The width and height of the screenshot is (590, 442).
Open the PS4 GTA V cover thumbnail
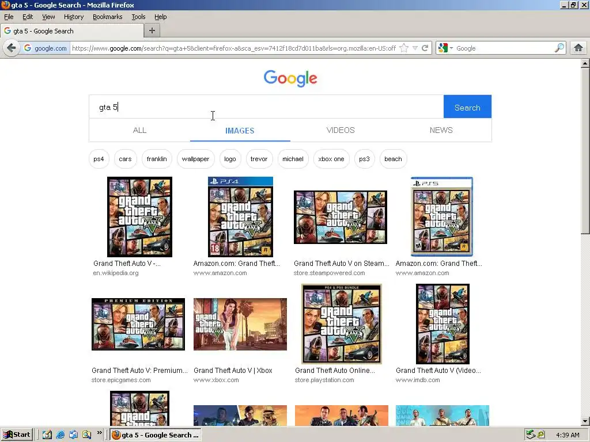[240, 217]
